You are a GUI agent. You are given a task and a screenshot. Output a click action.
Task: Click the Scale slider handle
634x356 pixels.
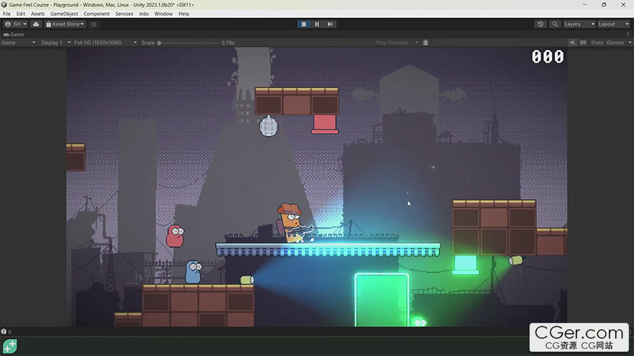(x=159, y=42)
